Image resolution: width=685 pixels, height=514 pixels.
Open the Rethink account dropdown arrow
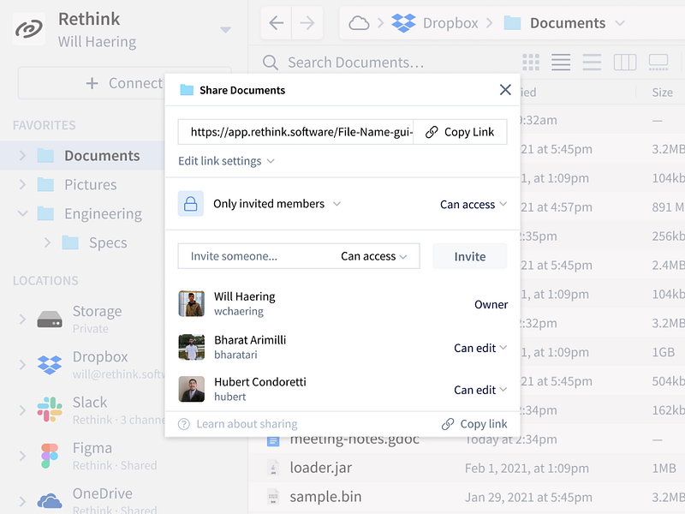(x=225, y=30)
